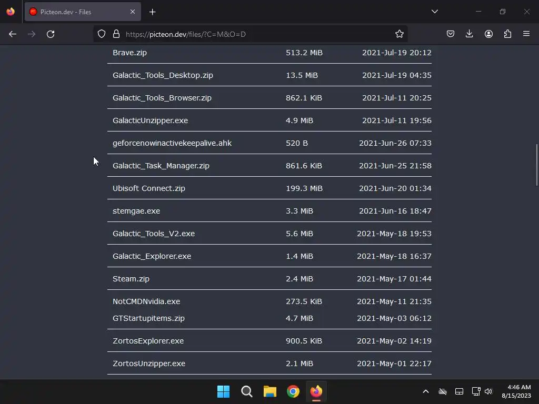Viewport: 539px width, 404px height.
Task: Download GalacticUnzipper.exe
Action: 150,120
